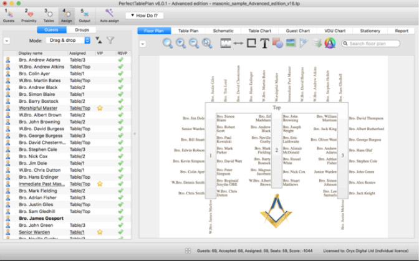Open the Mode Drag & drop combo box
The image size is (419, 261).
pos(68,40)
